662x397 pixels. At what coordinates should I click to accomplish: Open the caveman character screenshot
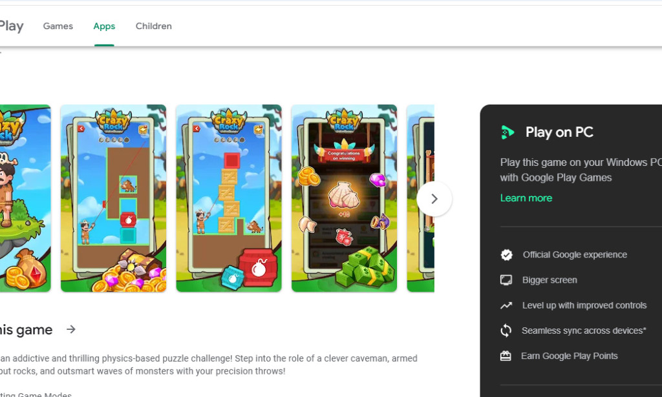pyautogui.click(x=25, y=198)
